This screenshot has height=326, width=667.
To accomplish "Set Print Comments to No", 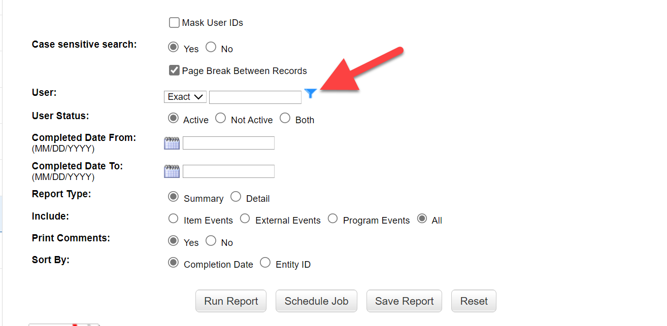I will click(211, 241).
